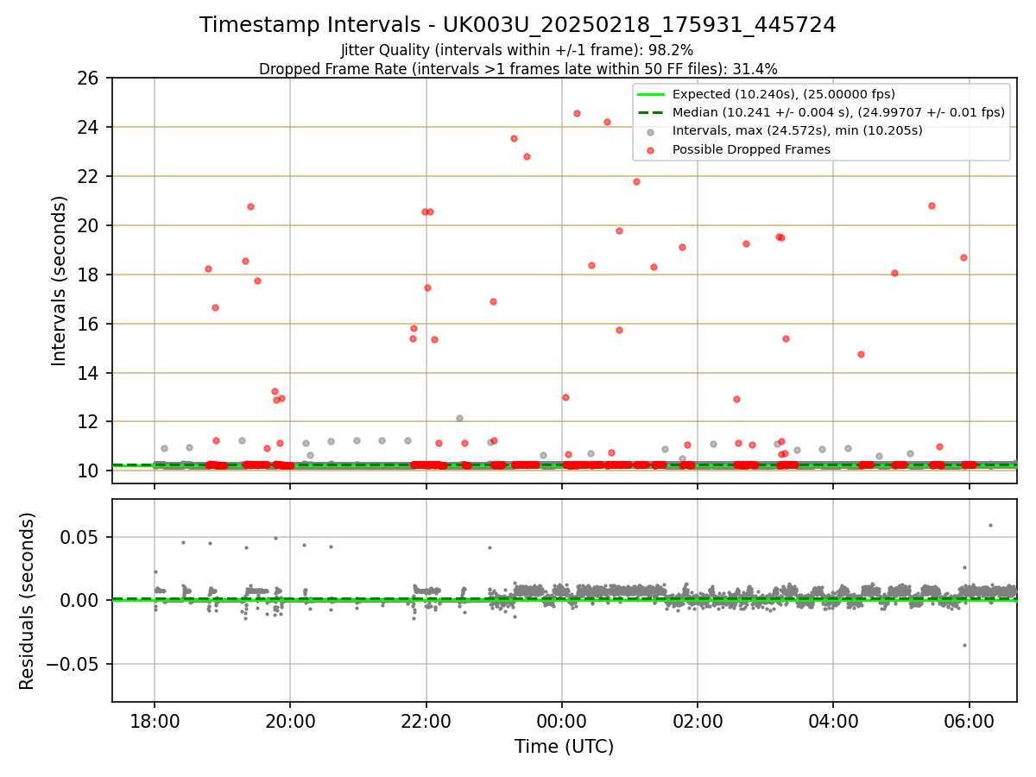
Task: Click the solid green line sample in the legend
Action: [x=651, y=94]
